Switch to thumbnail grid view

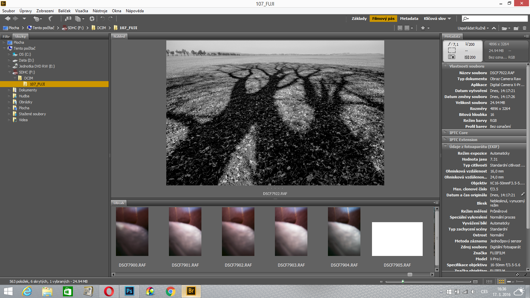pyautogui.click(x=501, y=281)
